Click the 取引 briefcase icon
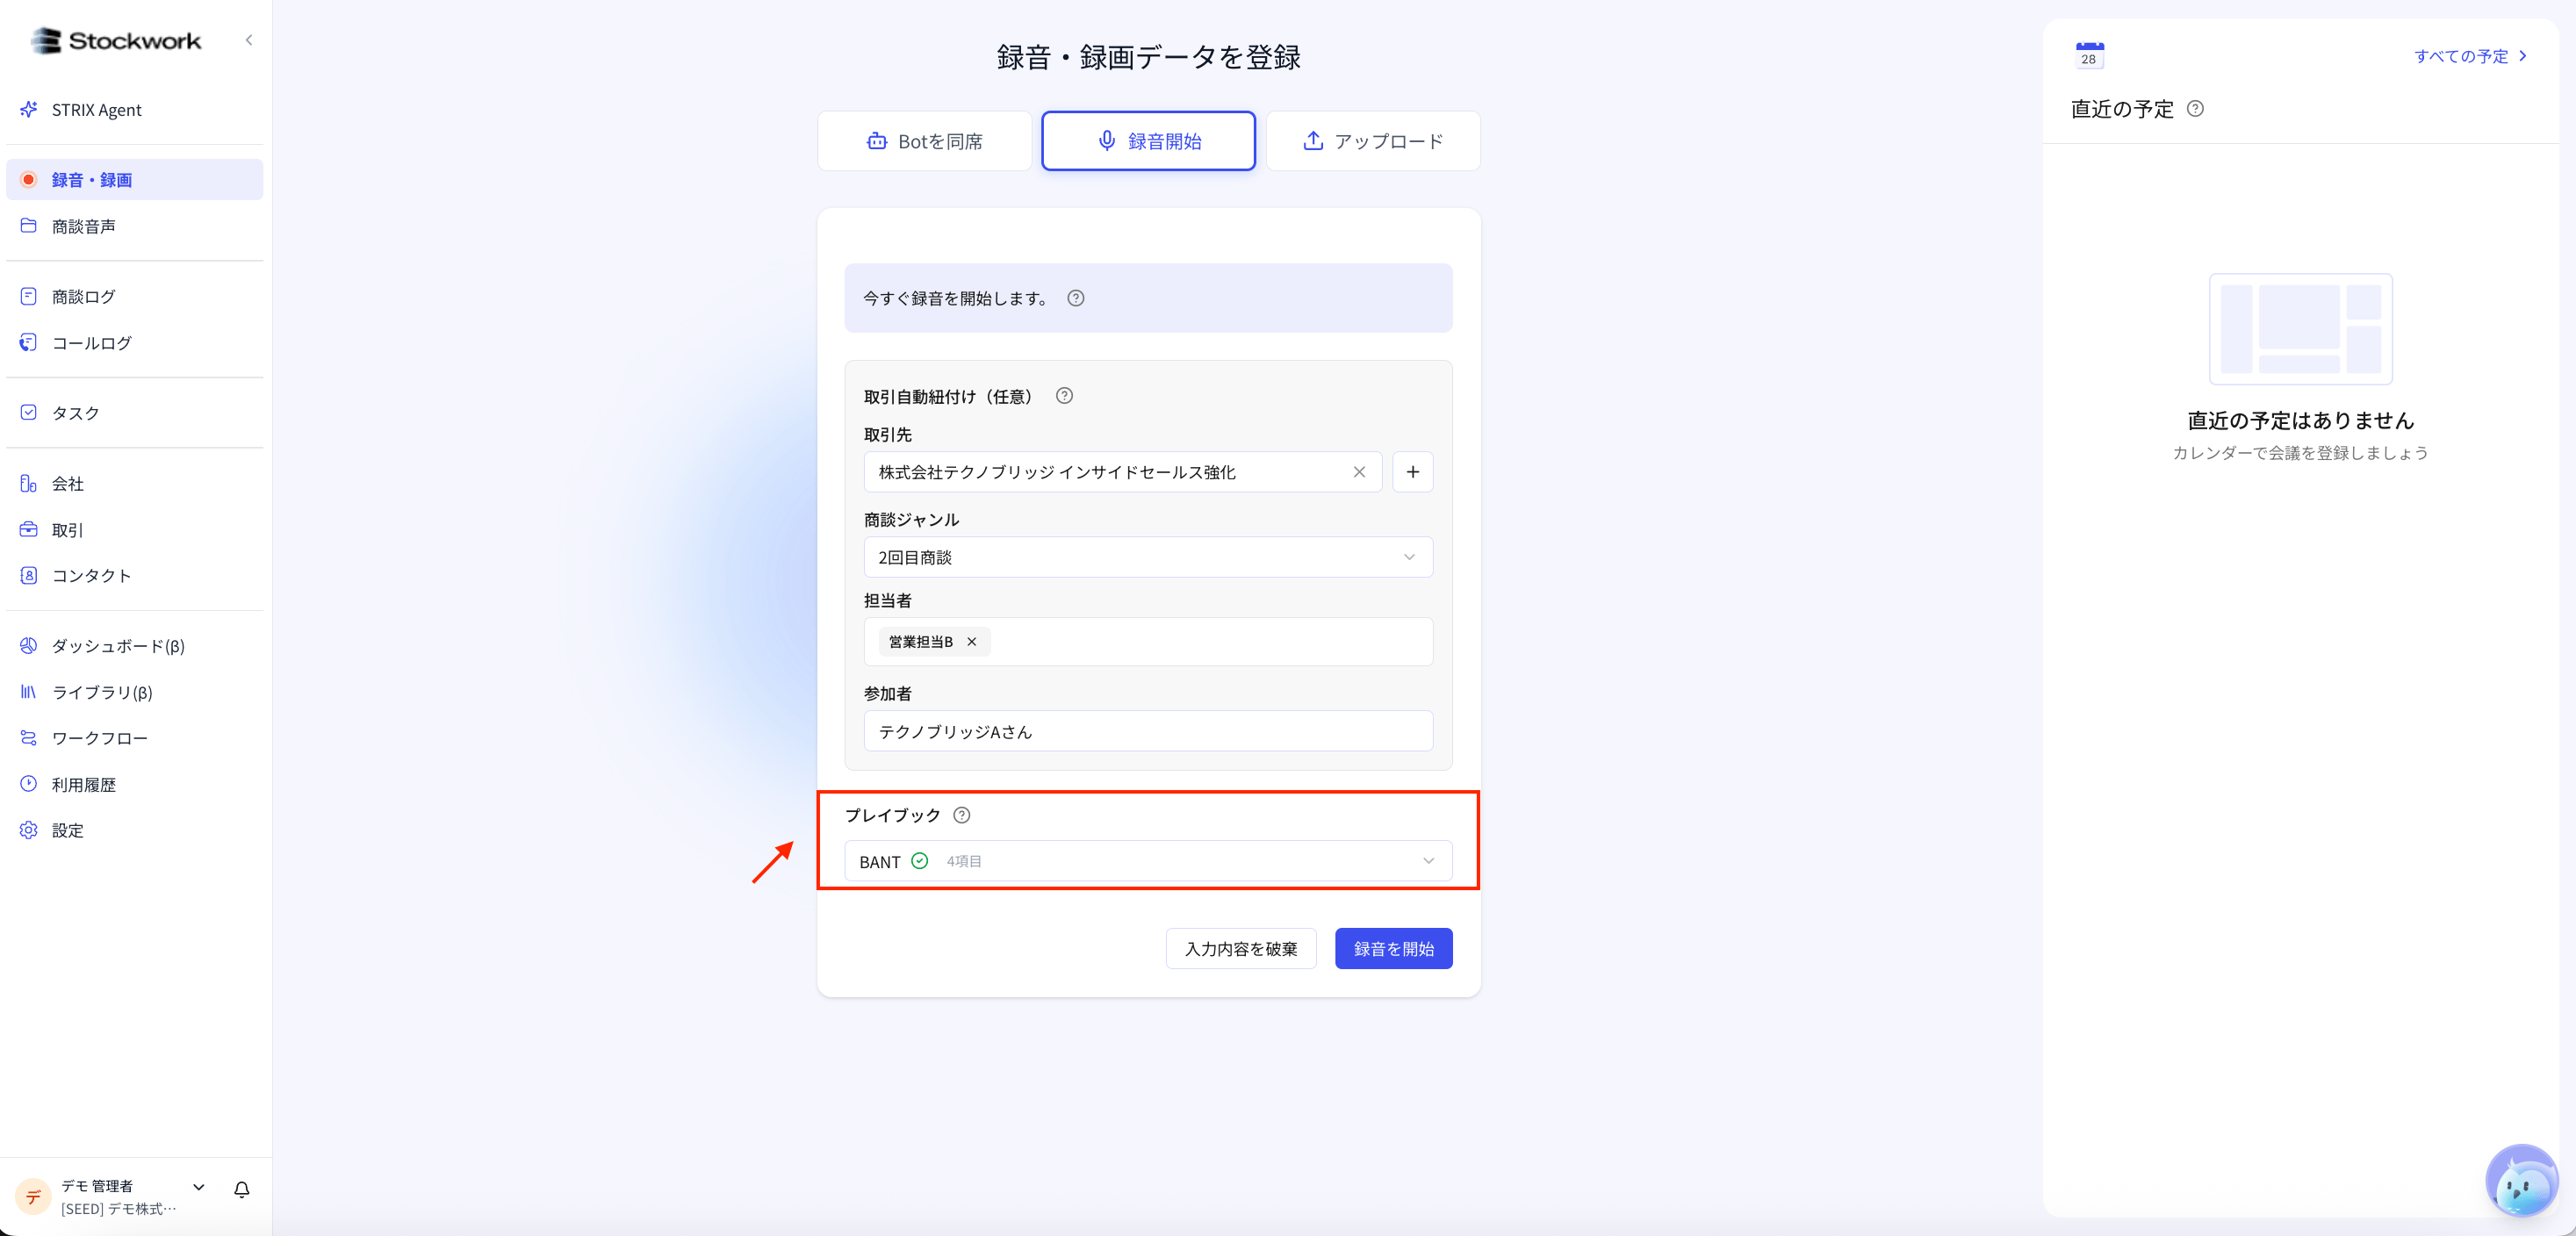Viewport: 2576px width, 1236px height. tap(29, 529)
